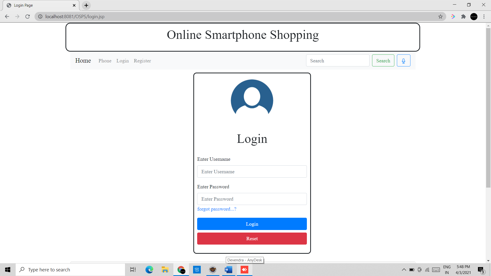Click the Enter Username input field
491x276 pixels.
252,171
